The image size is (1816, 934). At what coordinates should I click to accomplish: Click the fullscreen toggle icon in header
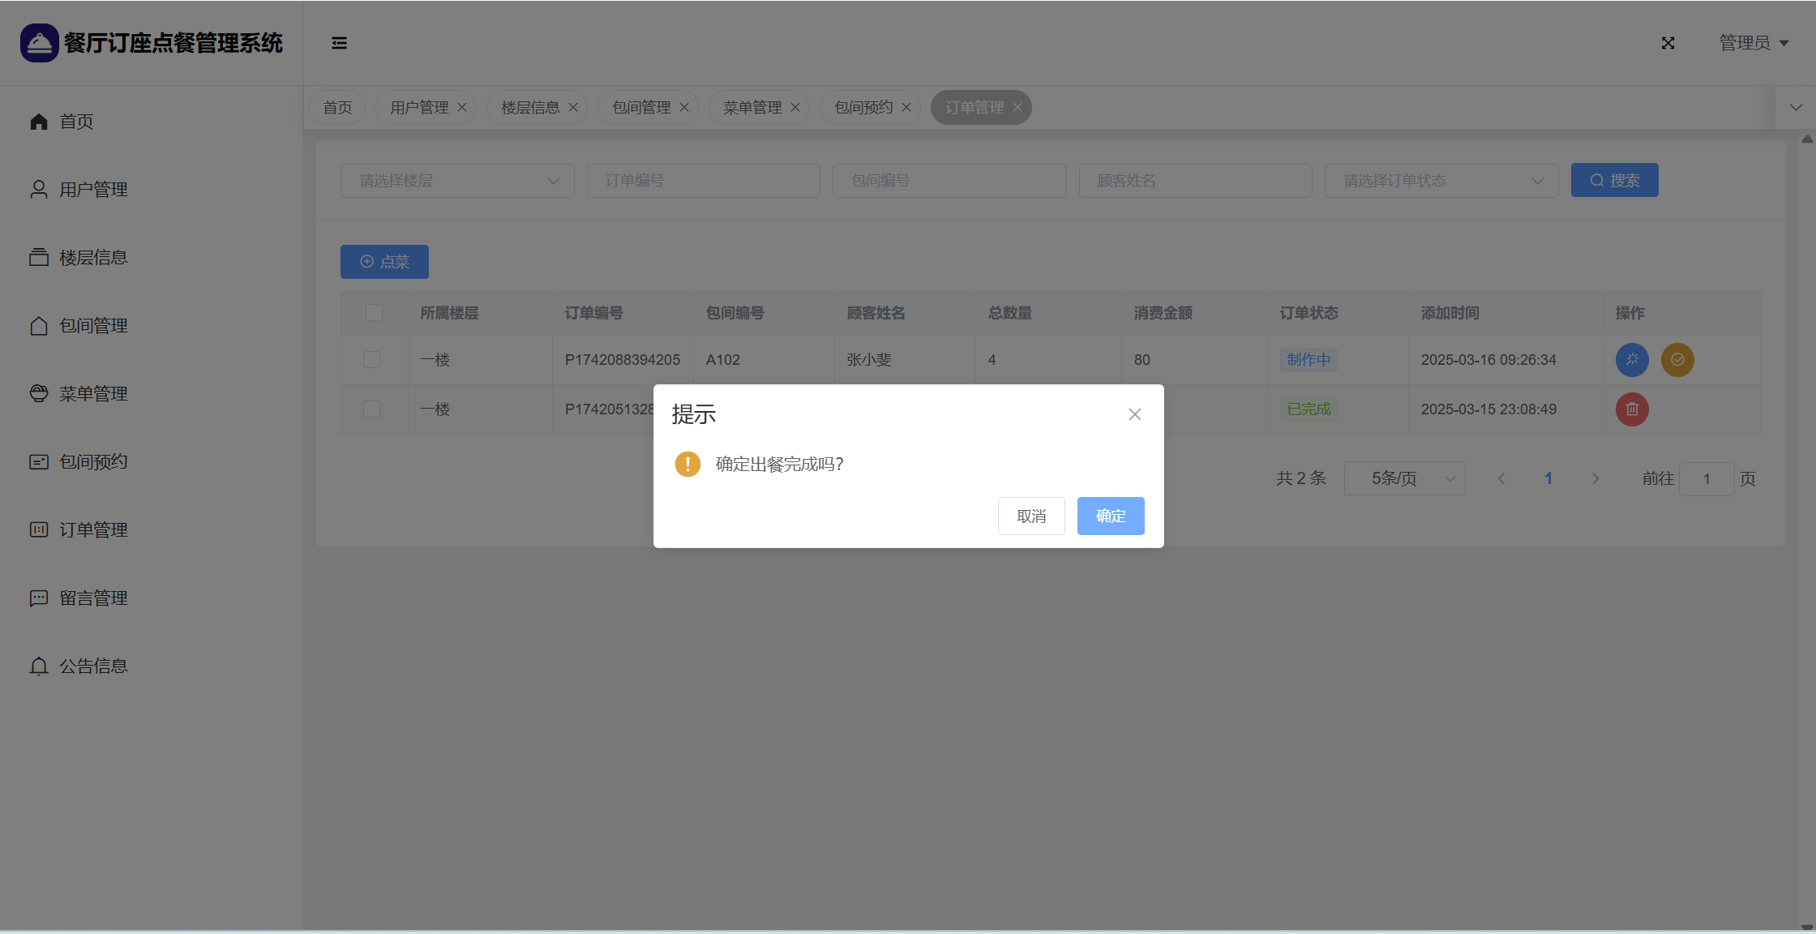(1668, 43)
